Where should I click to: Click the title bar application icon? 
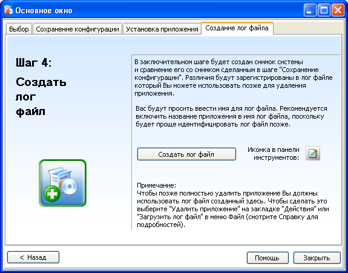point(8,10)
